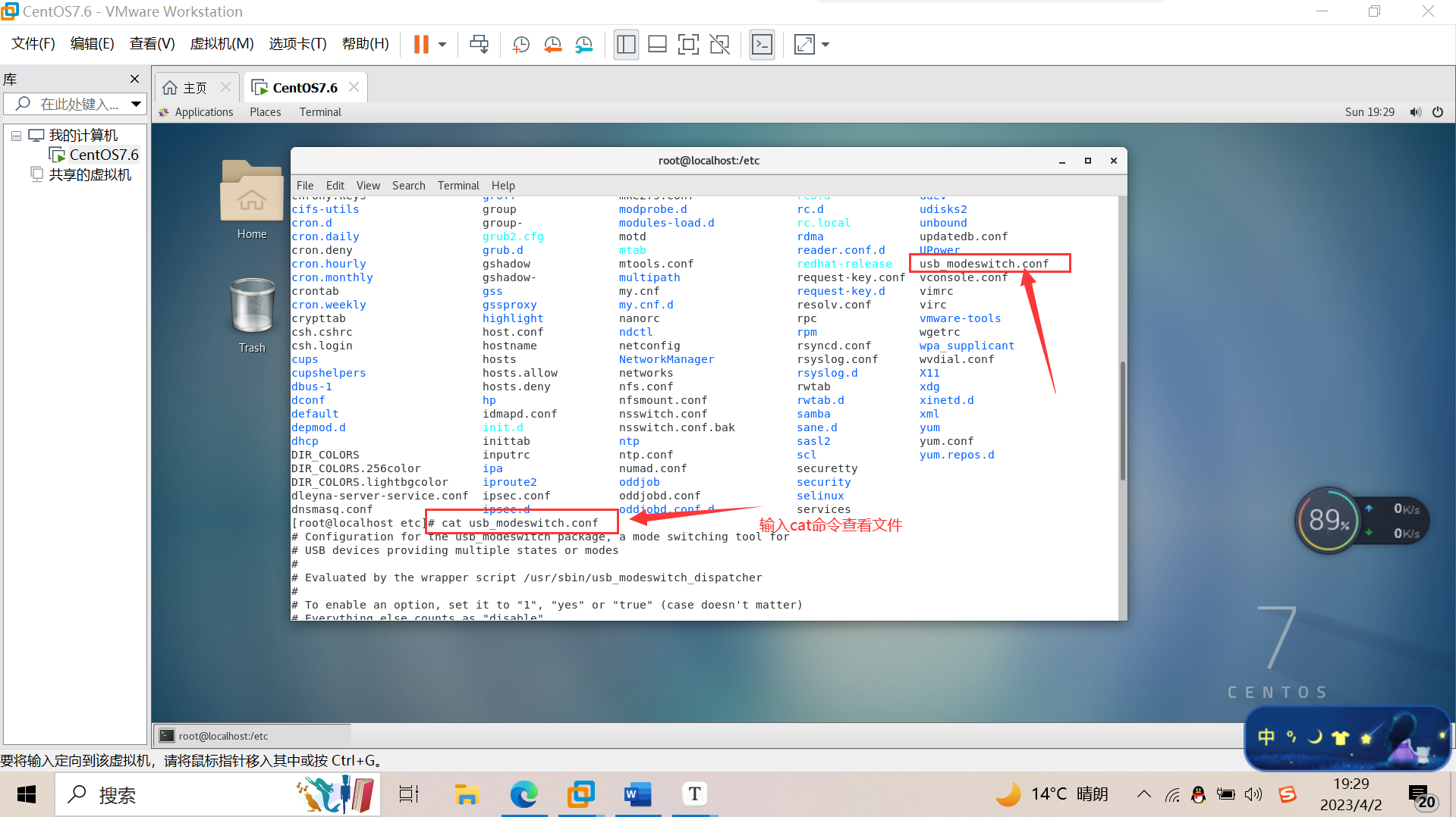Open the terminal Edit menu
The height and width of the screenshot is (817, 1456).
coord(335,185)
